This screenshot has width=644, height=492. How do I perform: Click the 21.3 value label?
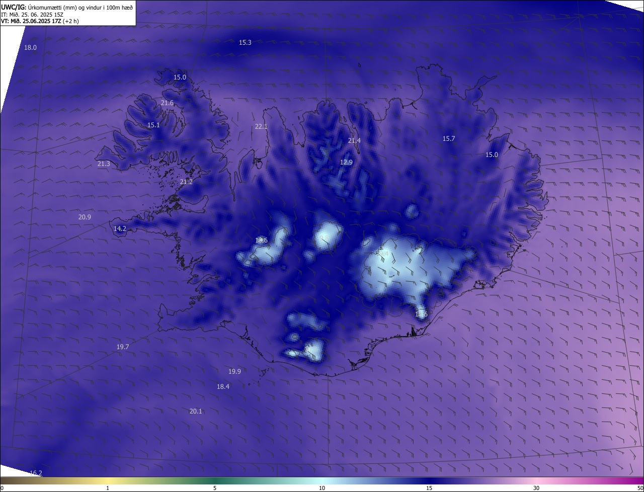point(103,163)
